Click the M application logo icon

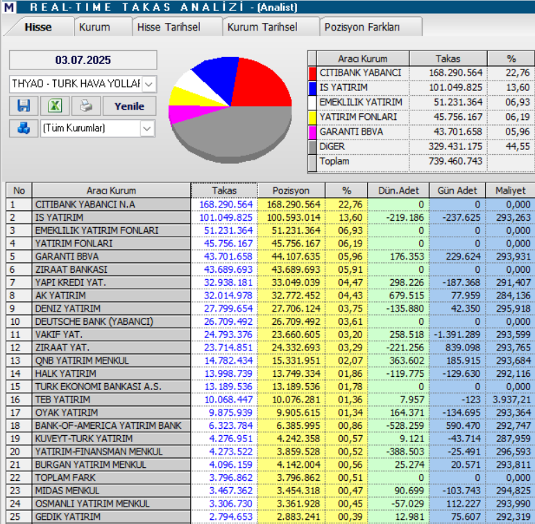9,7
